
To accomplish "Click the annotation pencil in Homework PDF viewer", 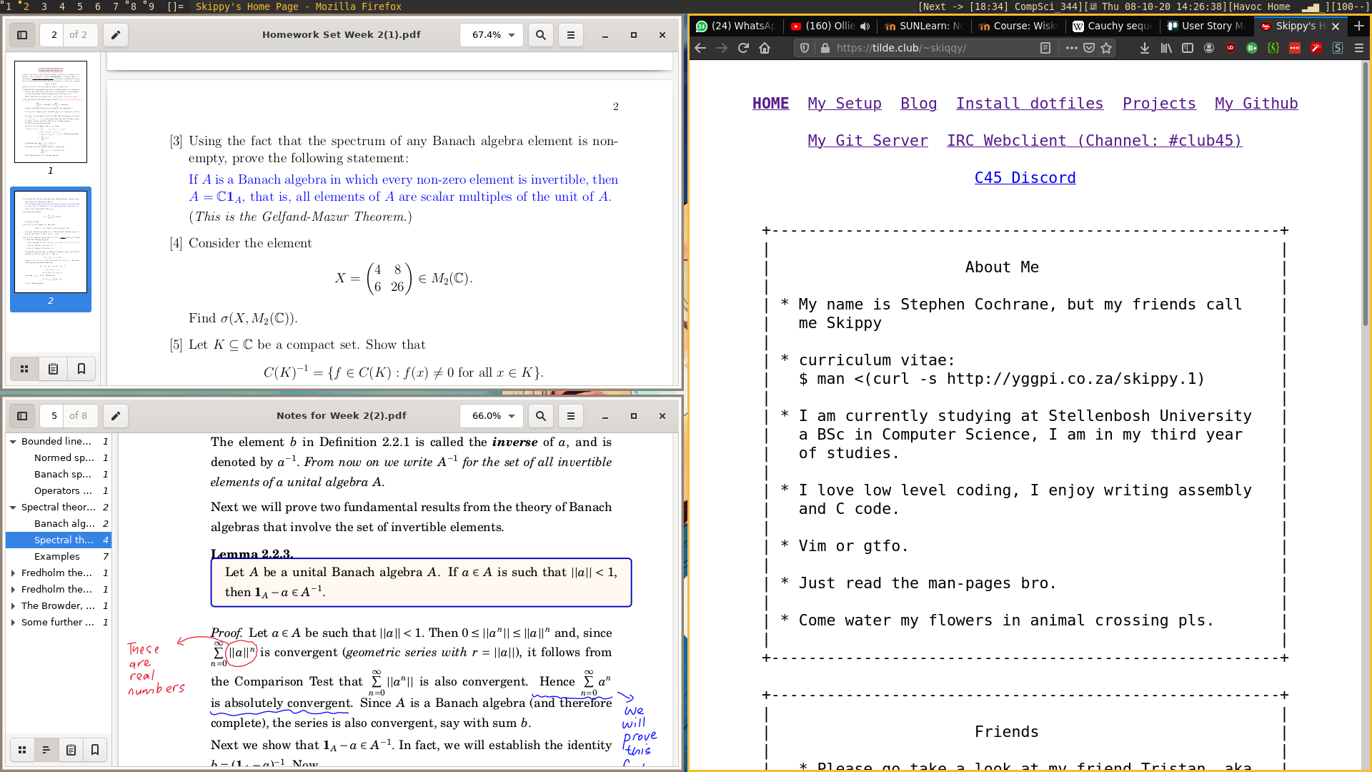I will (116, 35).
